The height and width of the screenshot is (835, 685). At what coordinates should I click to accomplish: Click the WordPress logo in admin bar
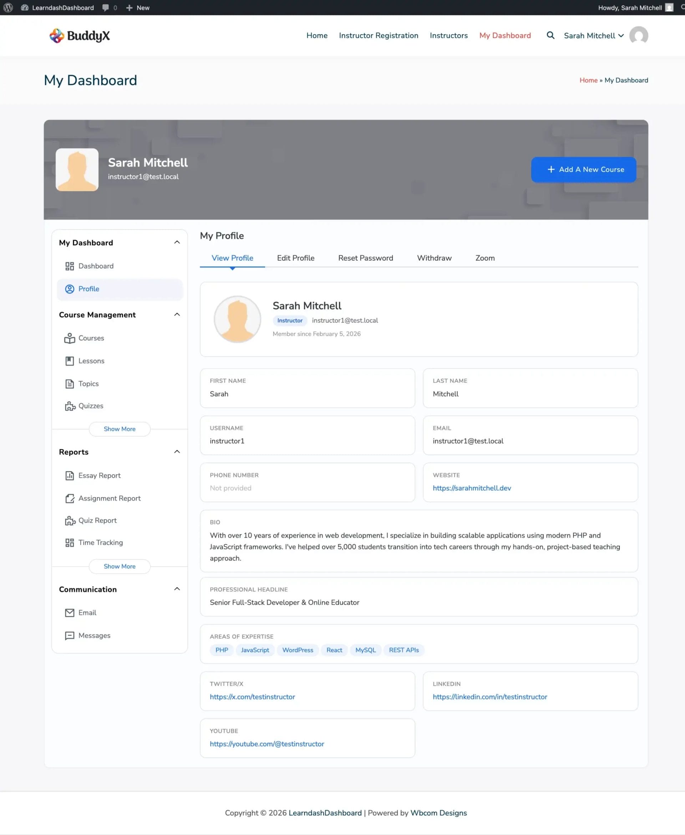tap(8, 7)
